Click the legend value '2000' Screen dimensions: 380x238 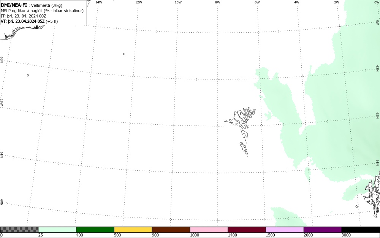click(308, 235)
